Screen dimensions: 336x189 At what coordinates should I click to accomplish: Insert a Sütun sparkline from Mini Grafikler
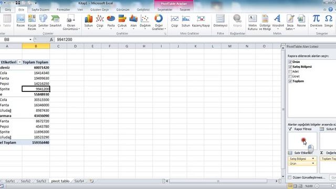tap(185, 21)
